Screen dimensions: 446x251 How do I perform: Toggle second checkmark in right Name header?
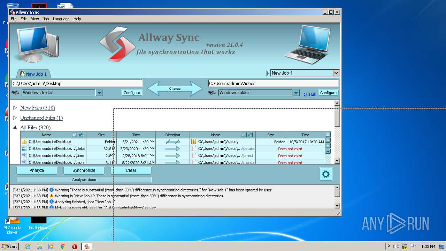coord(250,135)
